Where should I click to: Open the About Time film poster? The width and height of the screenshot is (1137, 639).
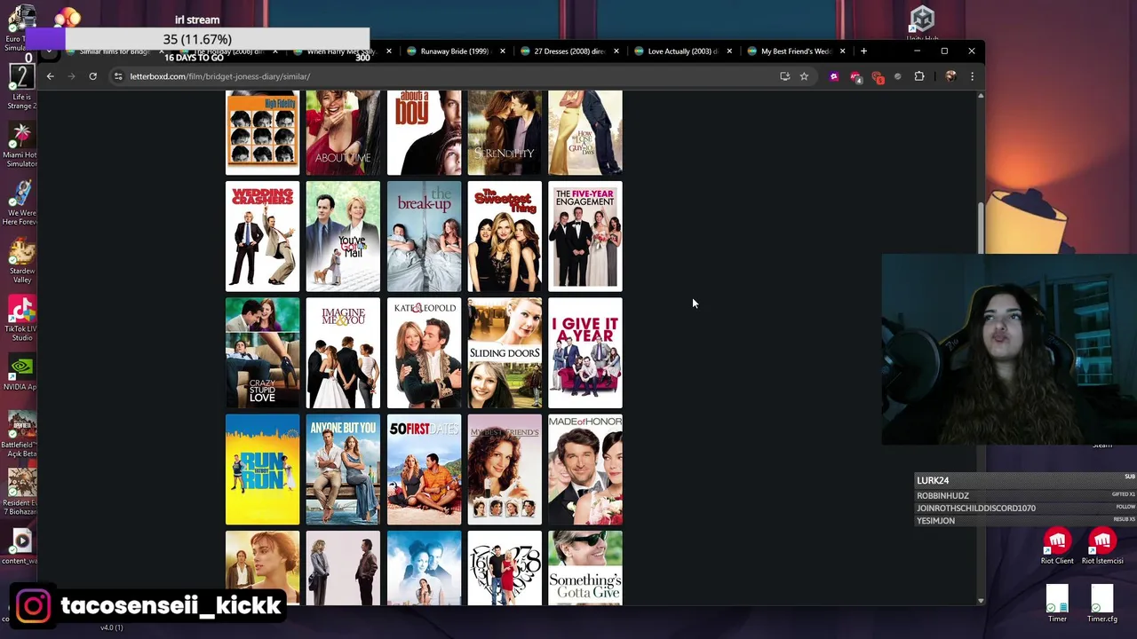[x=343, y=132]
